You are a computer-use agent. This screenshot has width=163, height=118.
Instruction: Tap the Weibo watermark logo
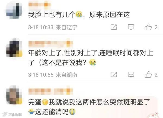click(12, 114)
